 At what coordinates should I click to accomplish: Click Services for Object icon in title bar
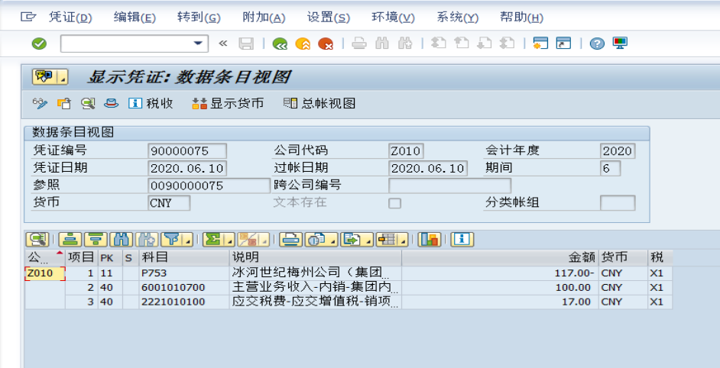point(44,76)
